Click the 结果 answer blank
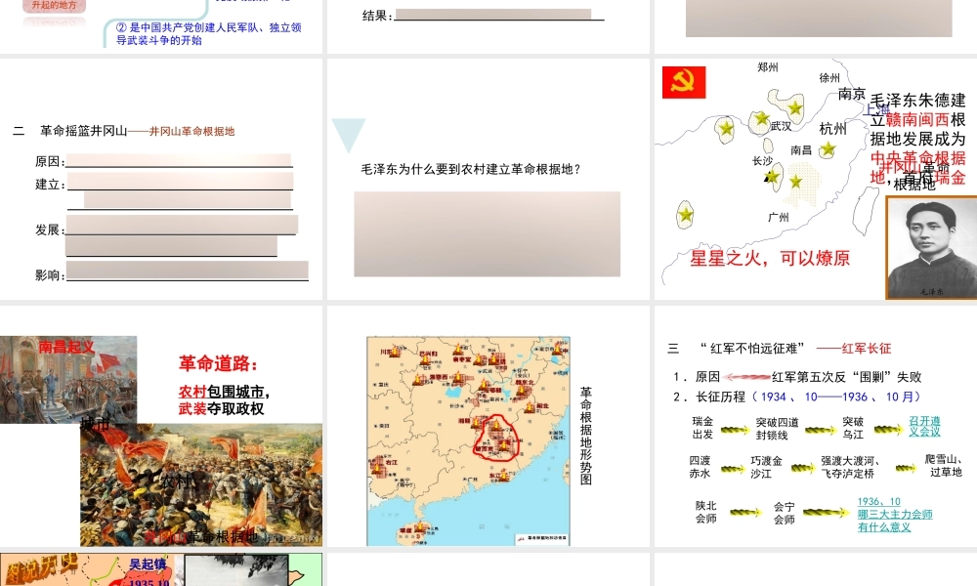The image size is (977, 586). coord(493,15)
